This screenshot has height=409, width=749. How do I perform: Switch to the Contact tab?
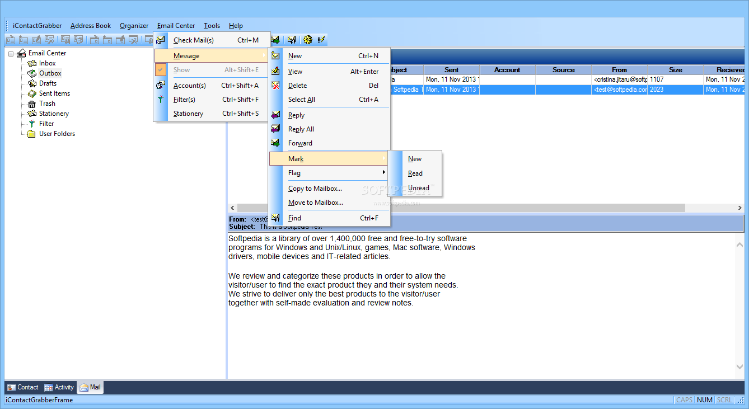[x=23, y=387]
